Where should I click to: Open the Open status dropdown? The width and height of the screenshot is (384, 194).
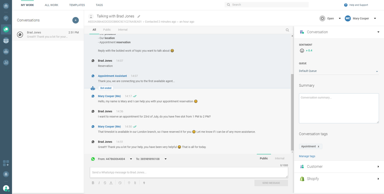tap(331, 18)
